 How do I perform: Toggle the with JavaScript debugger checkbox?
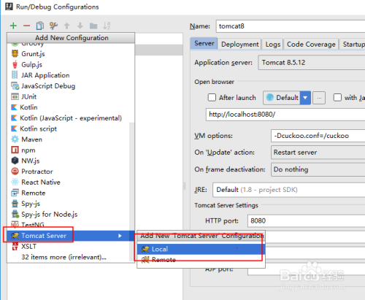point(337,97)
